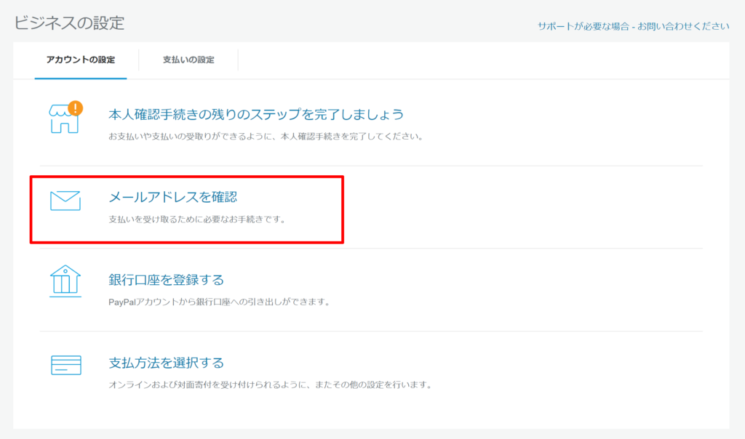Click the PayPalアカウントから銀行口座への引き出し description
This screenshot has width=745, height=439.
[218, 301]
